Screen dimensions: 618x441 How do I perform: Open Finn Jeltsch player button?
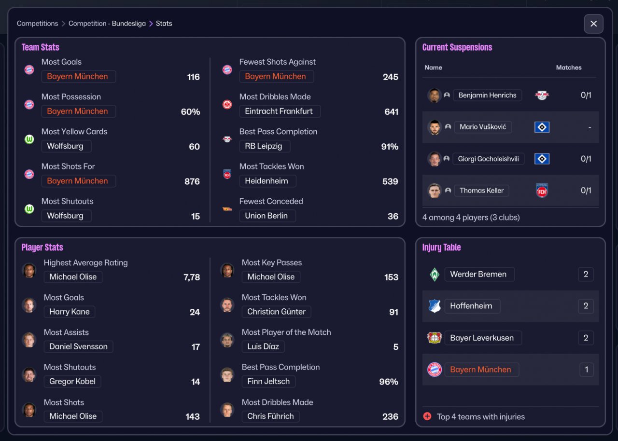[268, 381]
